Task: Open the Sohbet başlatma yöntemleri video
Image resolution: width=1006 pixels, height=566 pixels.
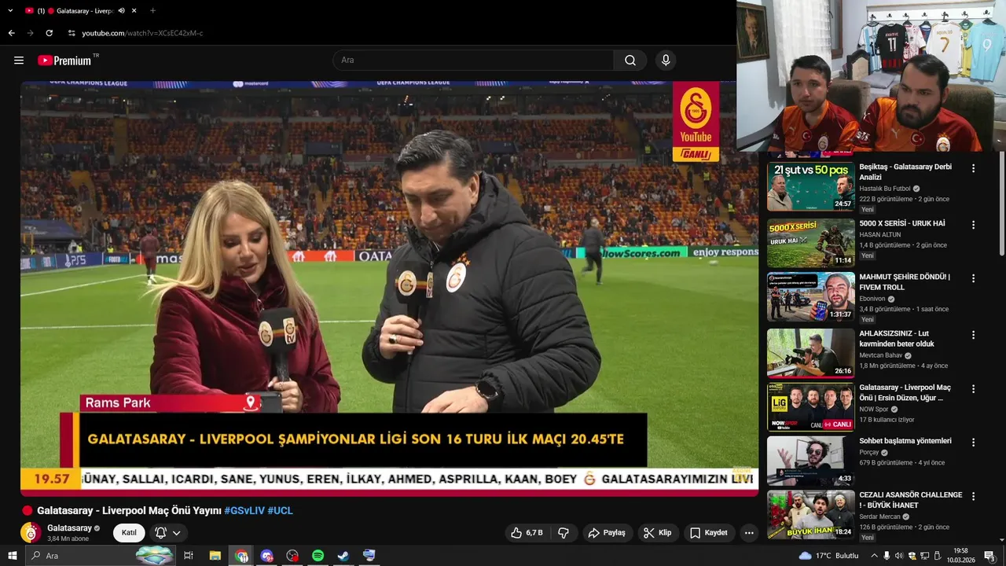Action: click(905, 441)
